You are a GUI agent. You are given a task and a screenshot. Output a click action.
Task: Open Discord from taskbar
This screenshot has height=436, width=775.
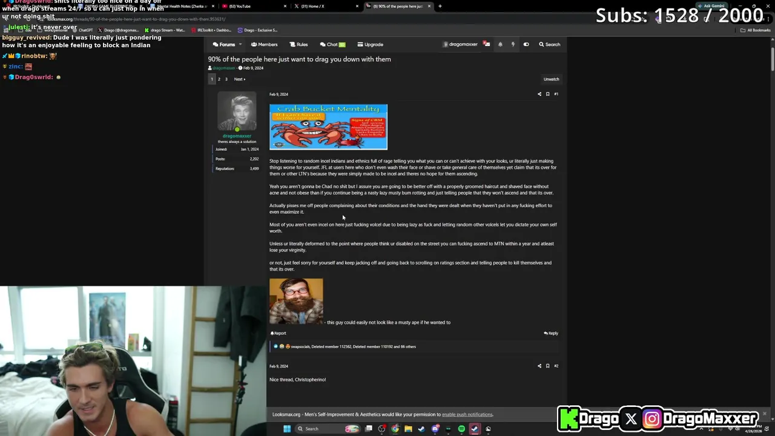pos(435,429)
